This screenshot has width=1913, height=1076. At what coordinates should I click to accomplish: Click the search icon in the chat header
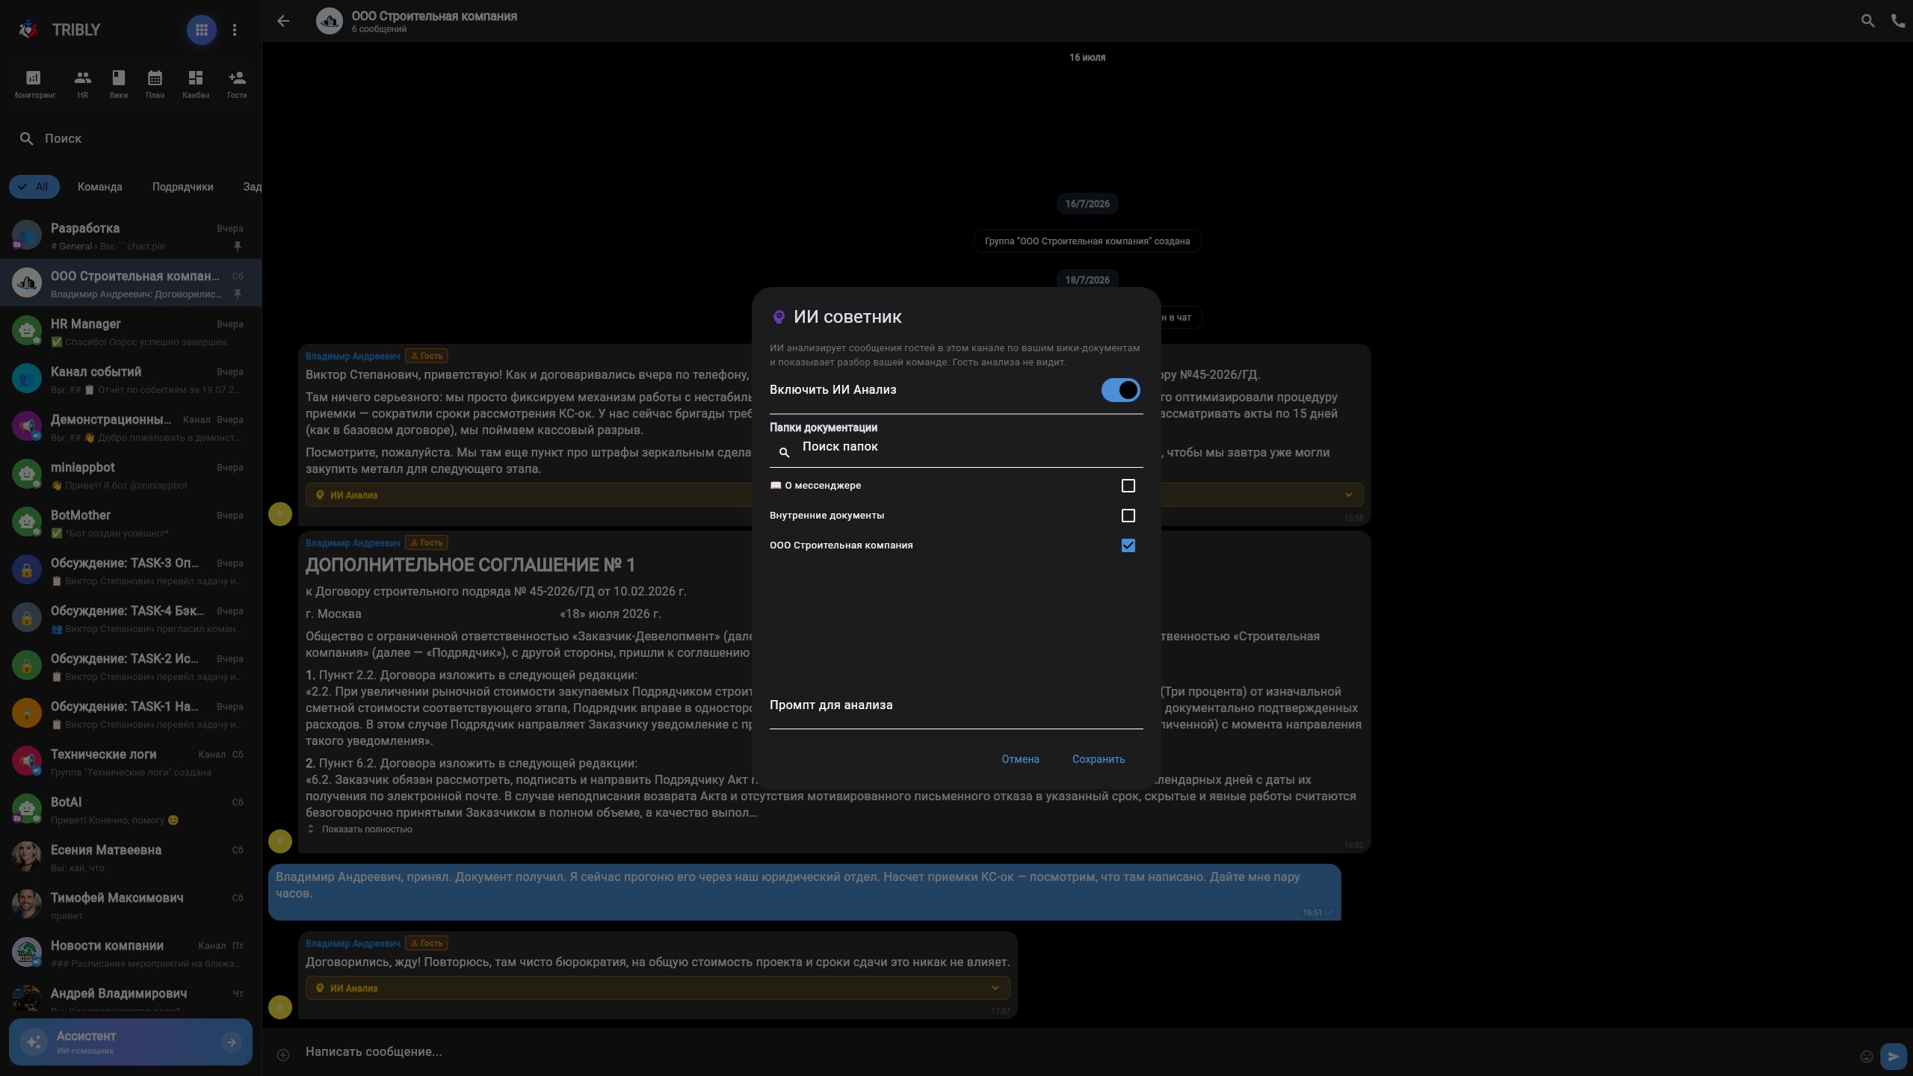(1867, 21)
